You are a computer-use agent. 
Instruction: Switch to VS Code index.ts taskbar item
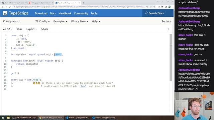(104, 118)
